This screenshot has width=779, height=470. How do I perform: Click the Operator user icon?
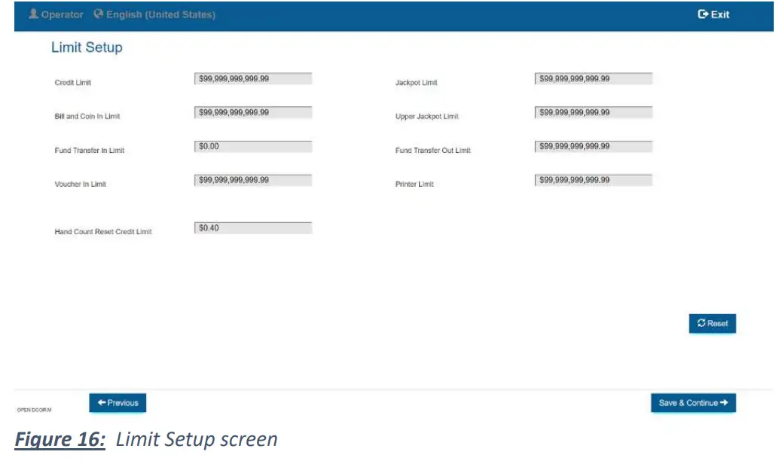coord(33,14)
